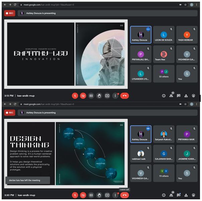Click meeting code kae-andk-mup beside 3:13 PM
Image resolution: width=202 pixels, height=201 pixels.
[x=26, y=96]
